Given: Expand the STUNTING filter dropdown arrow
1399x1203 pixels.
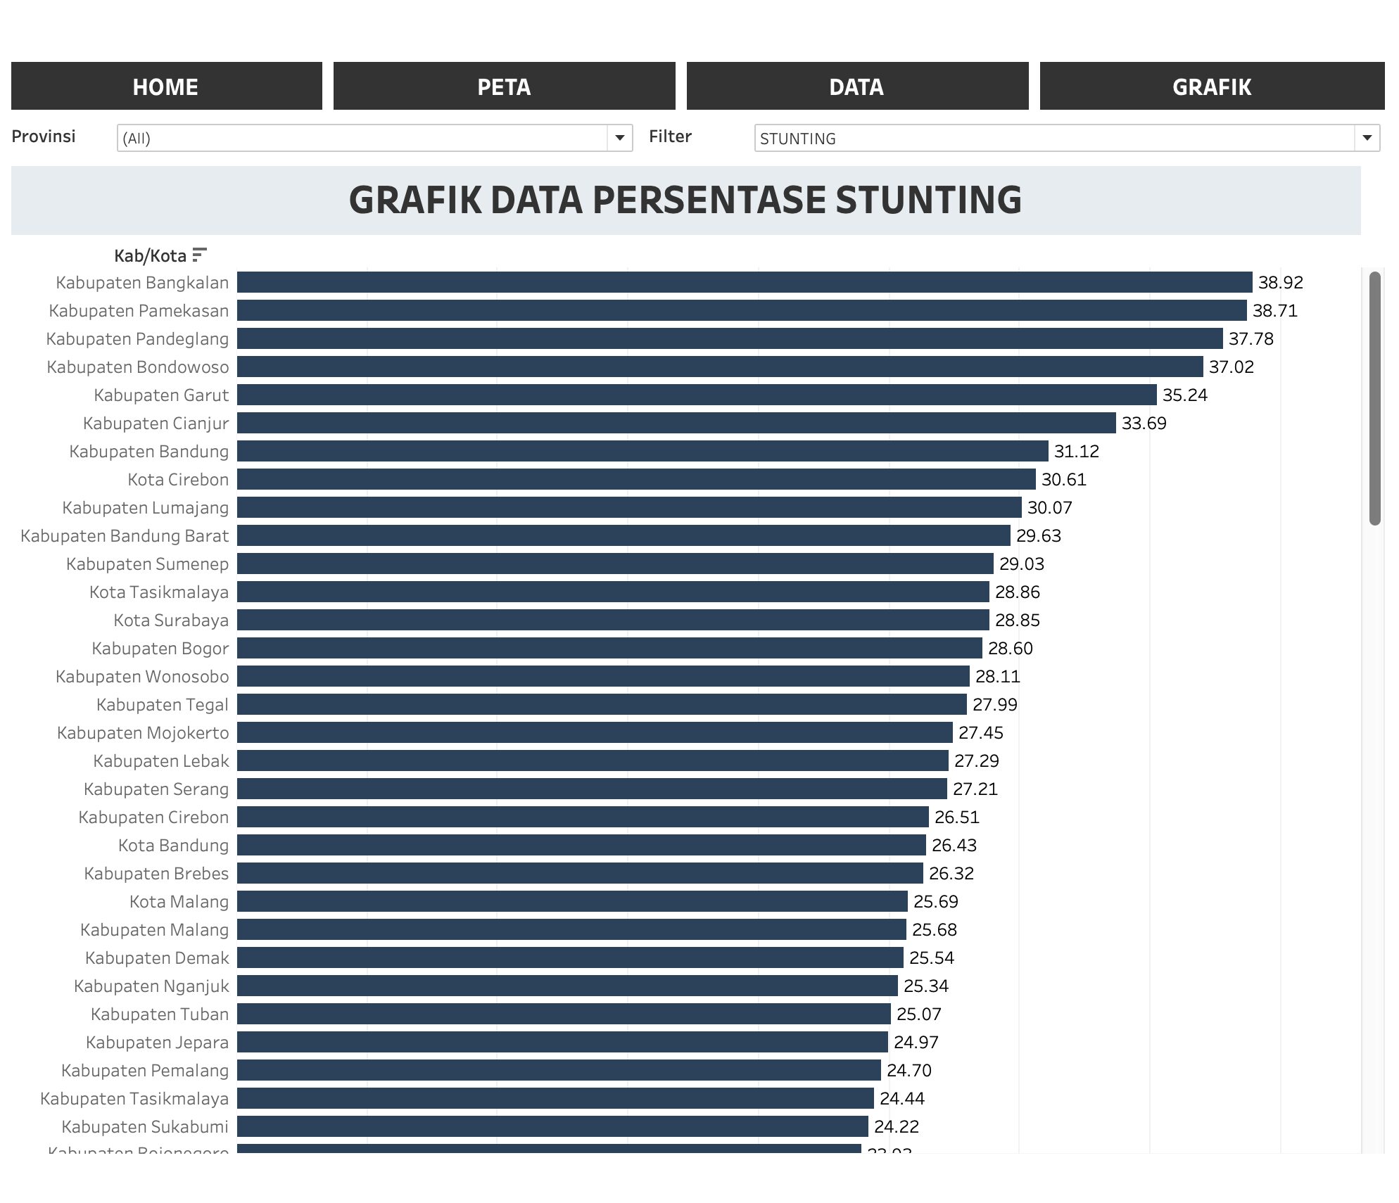Looking at the screenshot, I should pos(1367,138).
